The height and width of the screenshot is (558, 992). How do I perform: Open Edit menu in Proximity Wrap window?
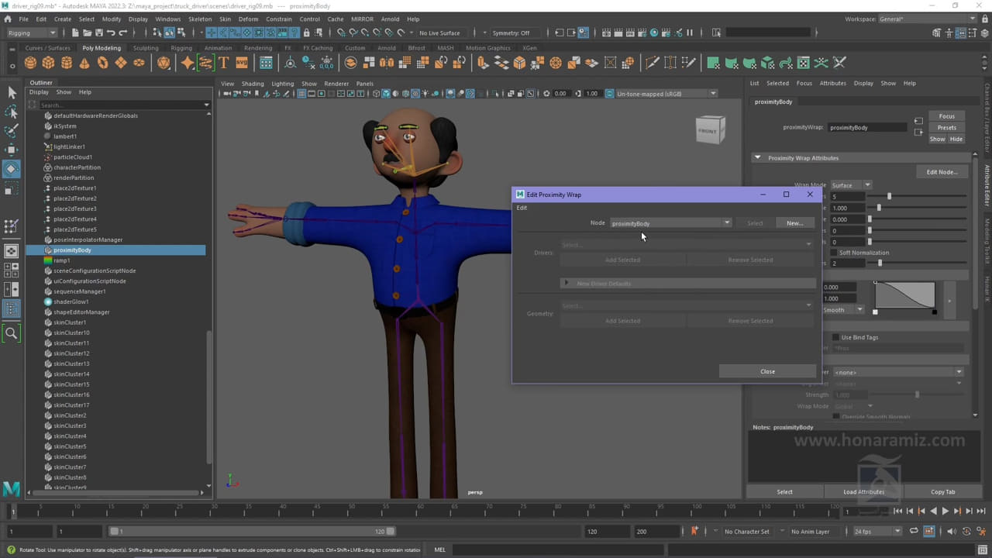point(522,208)
